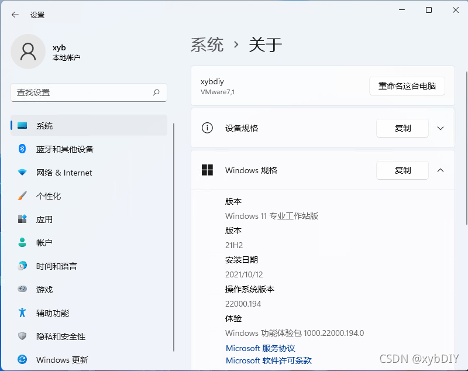The image size is (468, 371).
Task: Open Microsoft 软件许可条款 link
Action: [269, 360]
